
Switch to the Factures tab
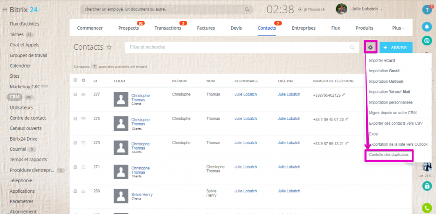(x=206, y=28)
